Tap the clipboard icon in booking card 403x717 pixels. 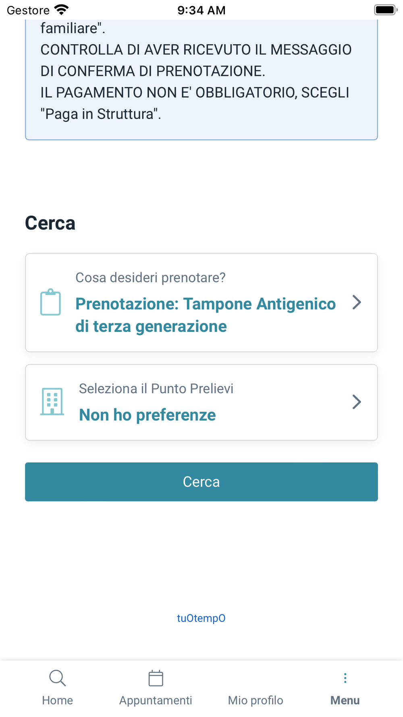50,302
